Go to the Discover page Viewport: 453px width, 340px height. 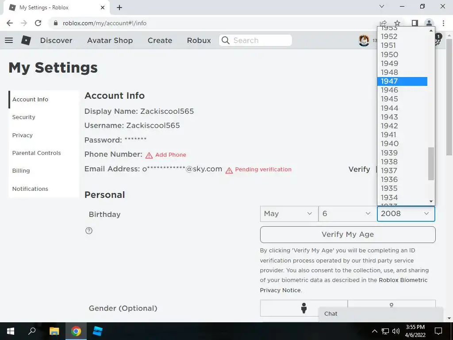point(56,40)
